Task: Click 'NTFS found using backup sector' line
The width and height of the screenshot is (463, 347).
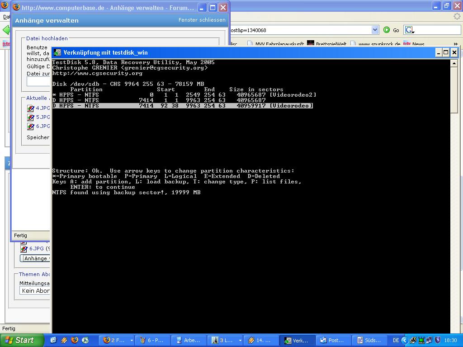Action: [127, 192]
